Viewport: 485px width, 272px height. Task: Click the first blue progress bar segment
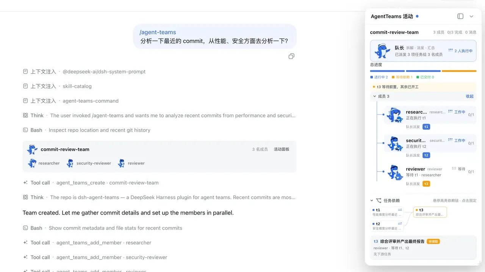click(x=387, y=71)
